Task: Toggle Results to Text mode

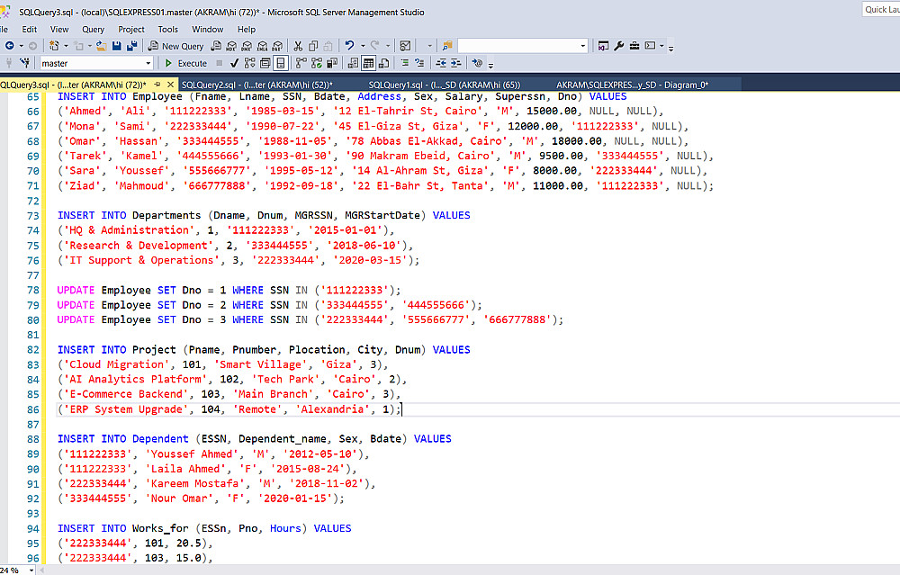Action: click(x=353, y=63)
